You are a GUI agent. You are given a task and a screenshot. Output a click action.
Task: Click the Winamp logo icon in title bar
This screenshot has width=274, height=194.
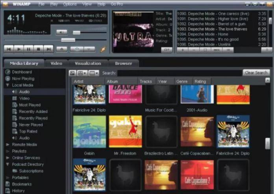coord(6,4)
